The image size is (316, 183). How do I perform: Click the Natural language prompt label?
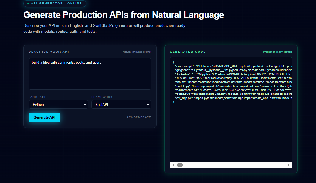pyautogui.click(x=137, y=52)
